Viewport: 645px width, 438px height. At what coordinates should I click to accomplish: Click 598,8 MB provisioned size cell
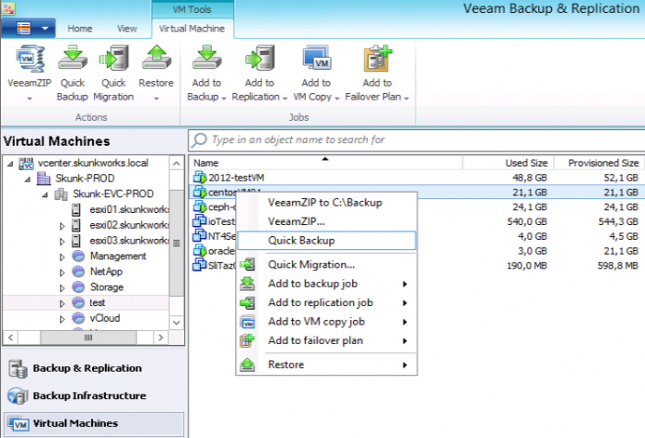click(618, 266)
